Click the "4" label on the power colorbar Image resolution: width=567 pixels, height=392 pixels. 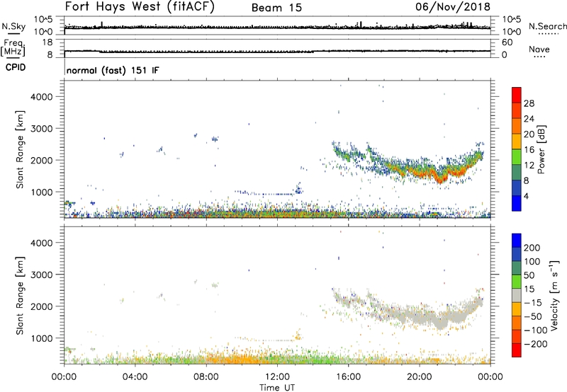(x=527, y=196)
